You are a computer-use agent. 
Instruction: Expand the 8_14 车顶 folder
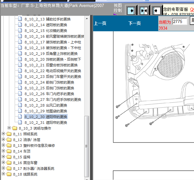[x=3, y=151]
